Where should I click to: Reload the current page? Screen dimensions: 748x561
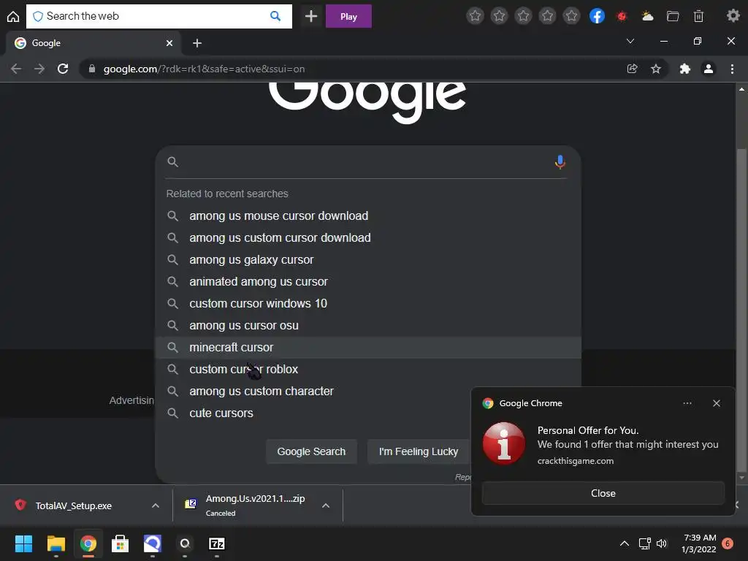pyautogui.click(x=63, y=69)
